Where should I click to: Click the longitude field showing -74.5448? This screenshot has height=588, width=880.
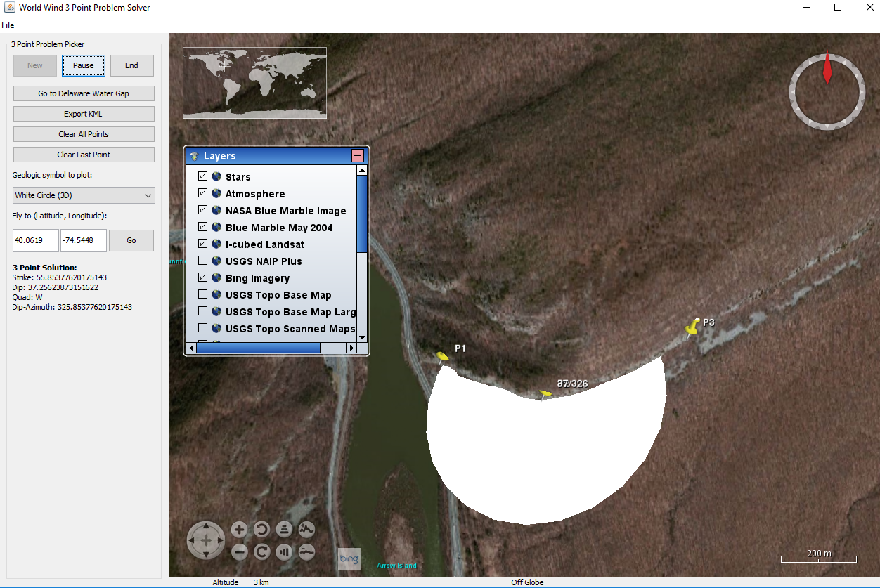(x=84, y=240)
